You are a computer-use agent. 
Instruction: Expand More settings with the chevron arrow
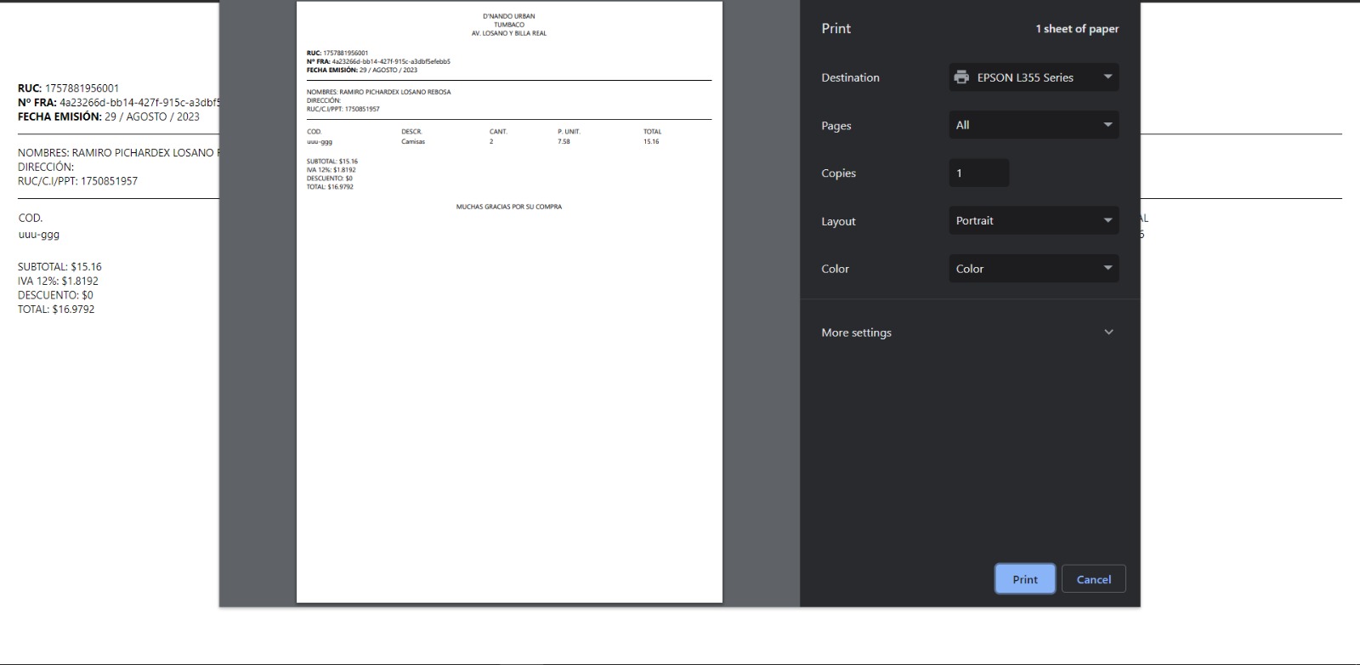1108,332
